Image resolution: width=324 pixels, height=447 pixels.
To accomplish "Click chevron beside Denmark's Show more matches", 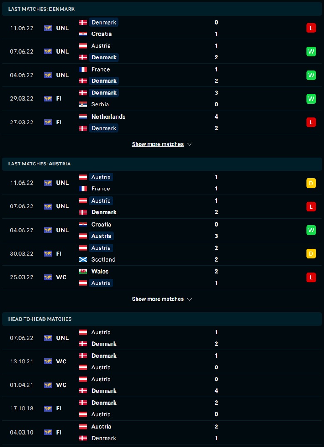I will click(189, 144).
